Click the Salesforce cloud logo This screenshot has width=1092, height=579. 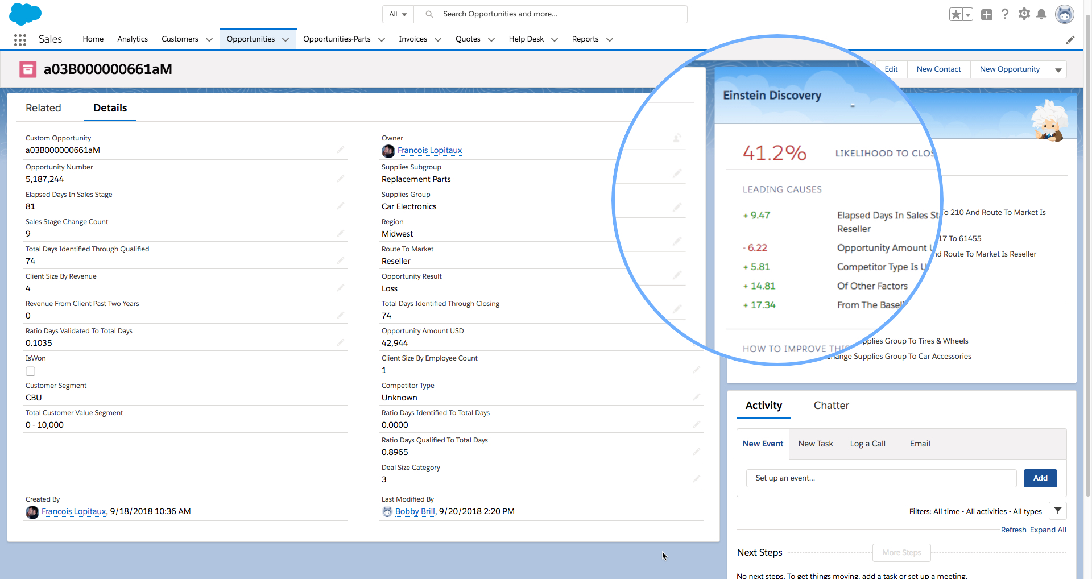(x=26, y=14)
